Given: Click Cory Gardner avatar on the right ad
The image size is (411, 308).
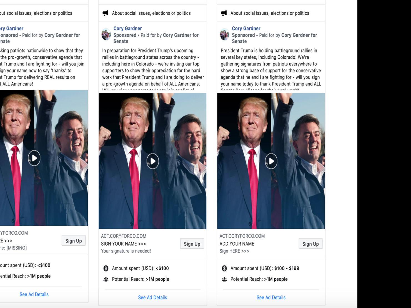Looking at the screenshot, I should point(225,35).
